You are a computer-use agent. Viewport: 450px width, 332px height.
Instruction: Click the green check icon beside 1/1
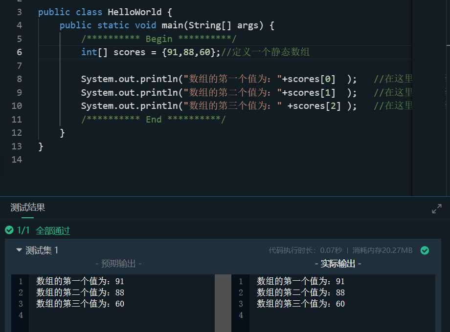tap(9, 230)
